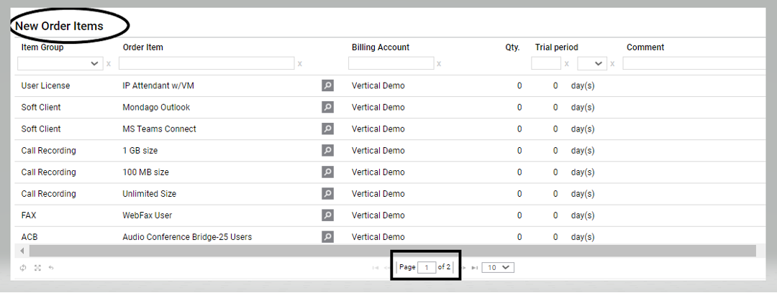777x293 pixels.
Task: Click the Order Item filter text field
Action: click(x=206, y=63)
